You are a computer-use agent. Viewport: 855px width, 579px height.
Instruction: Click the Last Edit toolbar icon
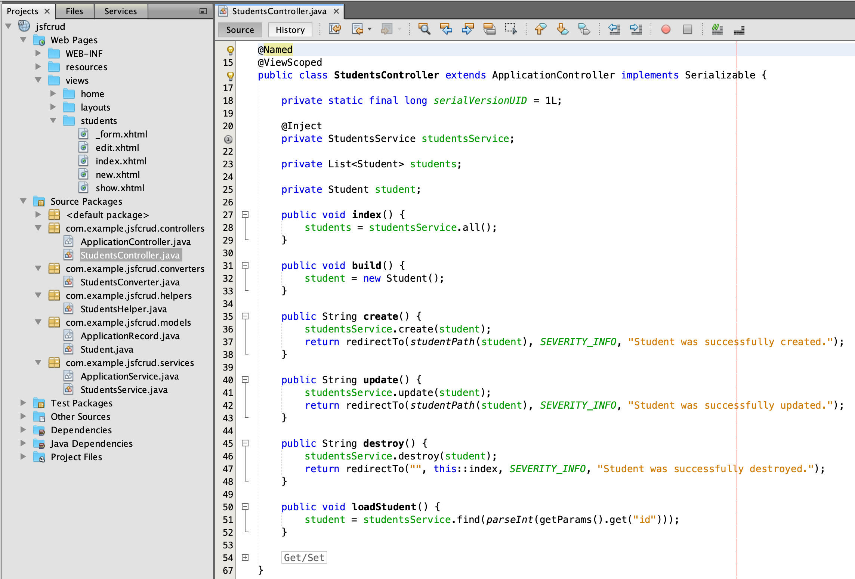[335, 29]
